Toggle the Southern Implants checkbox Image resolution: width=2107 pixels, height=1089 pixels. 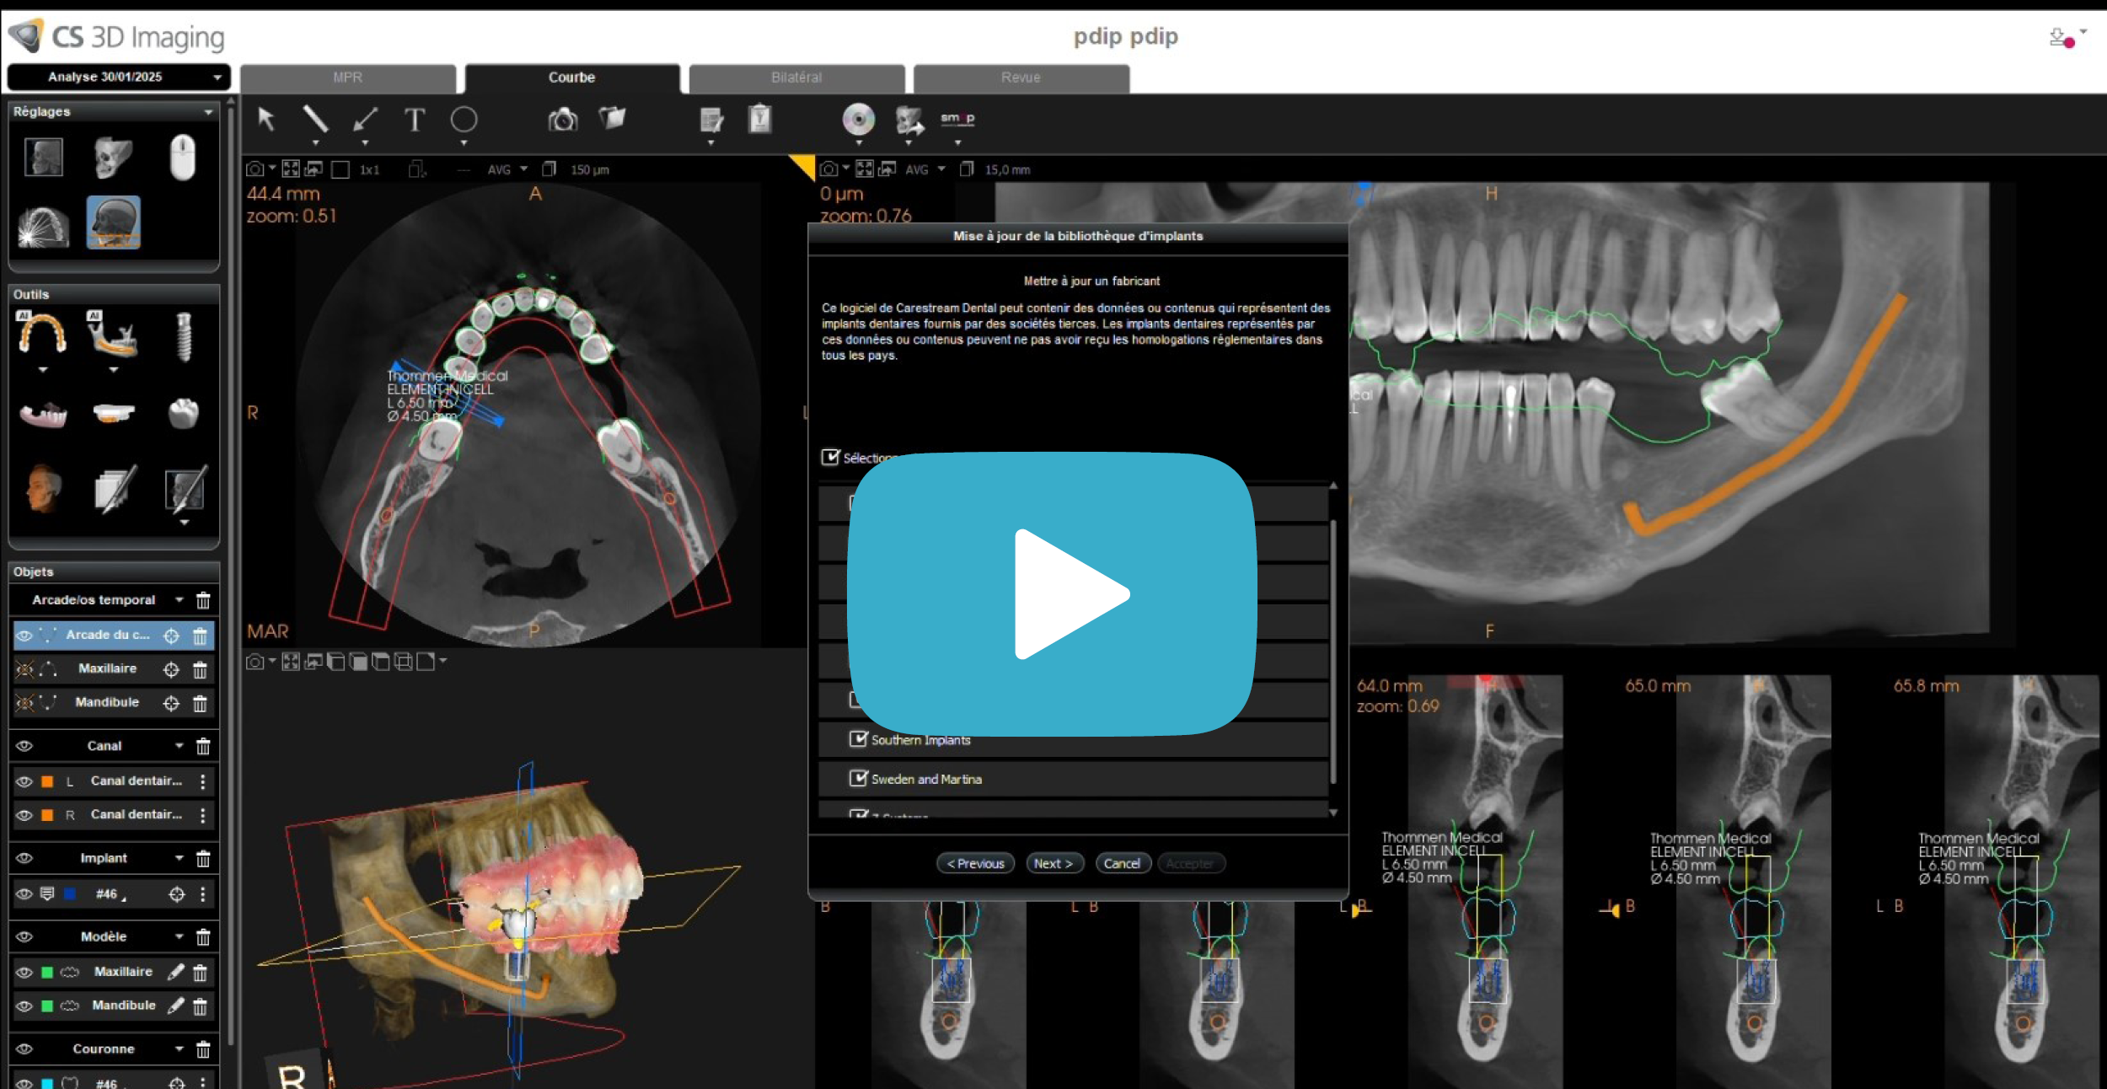[858, 739]
